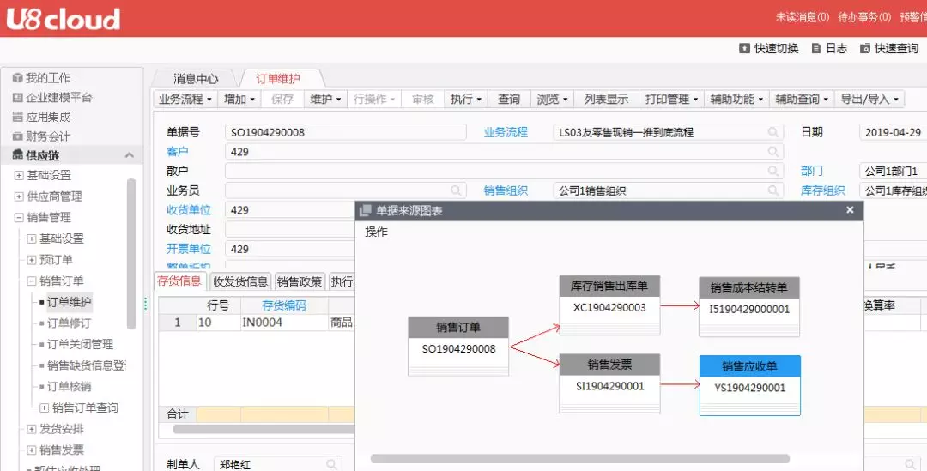Click the dialog horizontal scrollbar
This screenshot has height=471, width=927.
click(x=580, y=459)
